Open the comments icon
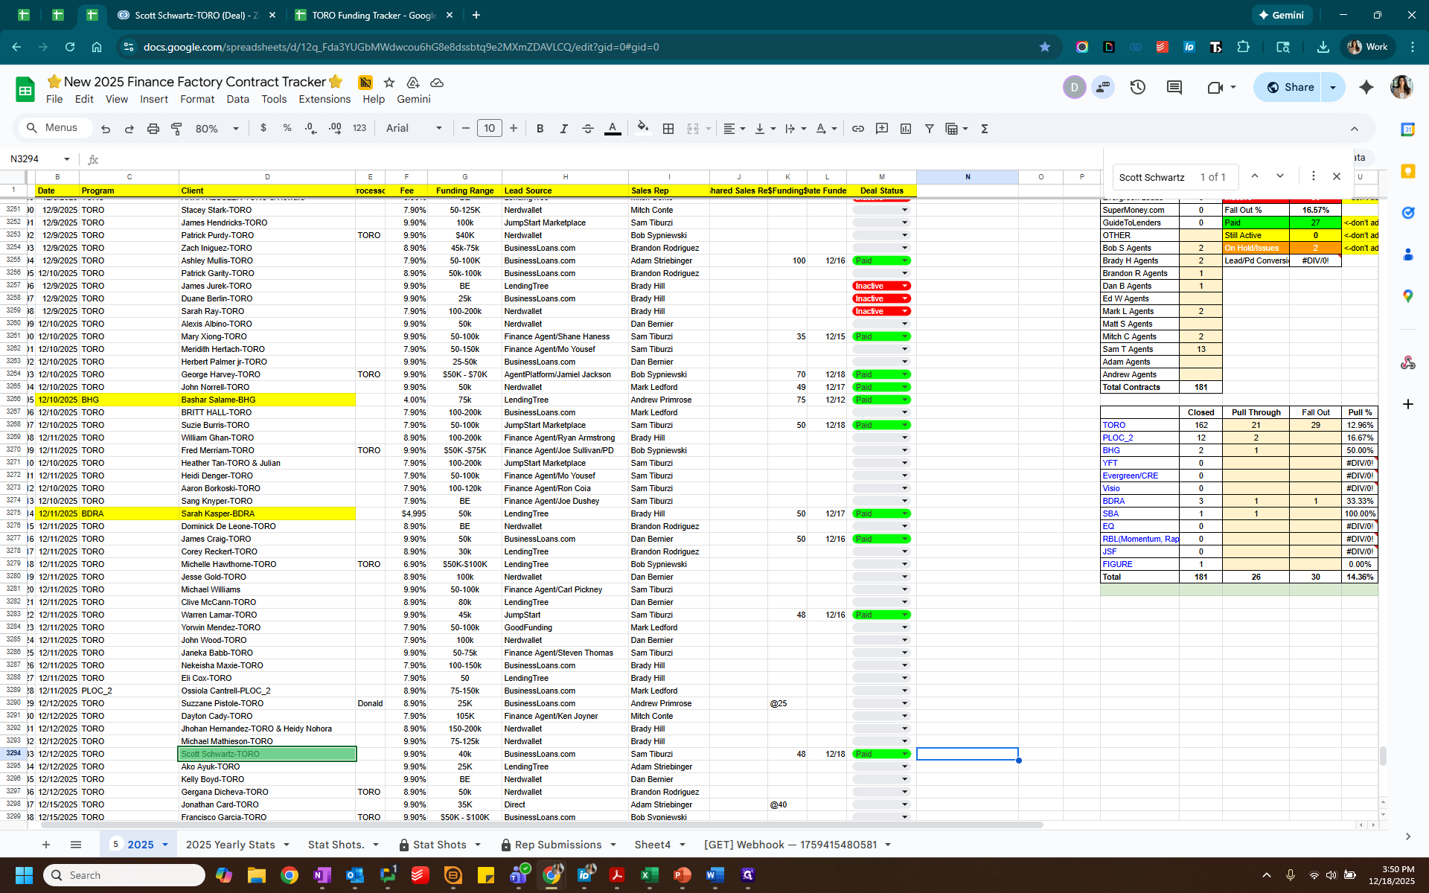 pos(1174,87)
